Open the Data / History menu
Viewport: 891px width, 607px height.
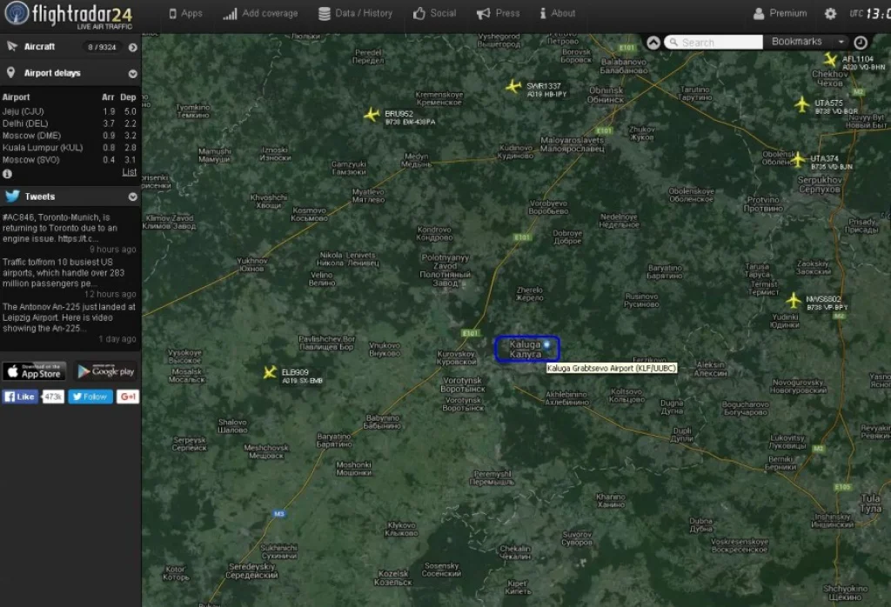click(x=355, y=13)
